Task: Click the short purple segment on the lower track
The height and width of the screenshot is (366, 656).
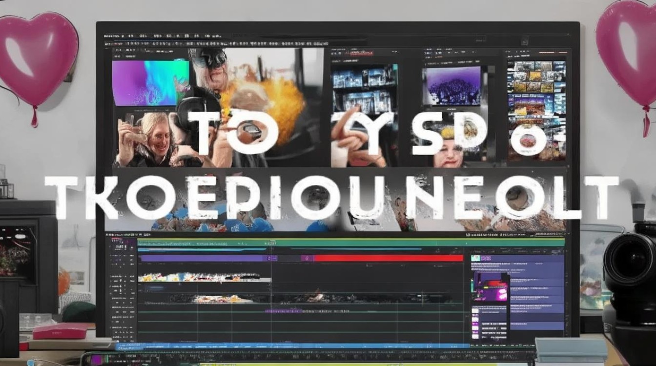Action: point(284,310)
